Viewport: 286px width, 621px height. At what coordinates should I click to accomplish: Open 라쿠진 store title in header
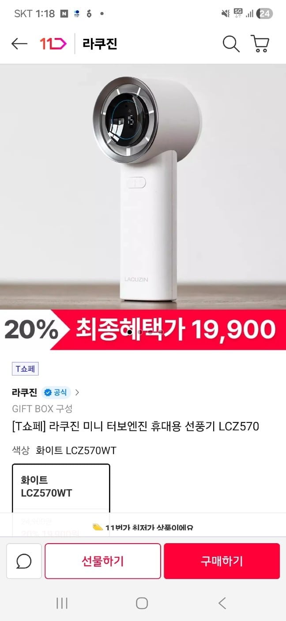point(100,44)
